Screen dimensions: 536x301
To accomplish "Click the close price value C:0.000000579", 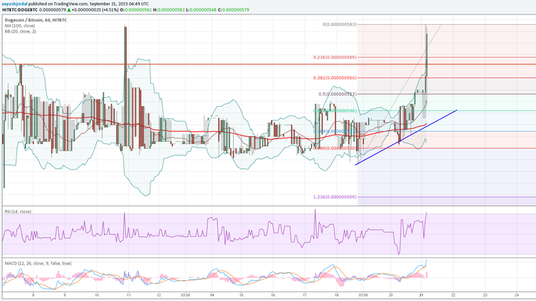I will tap(233, 10).
